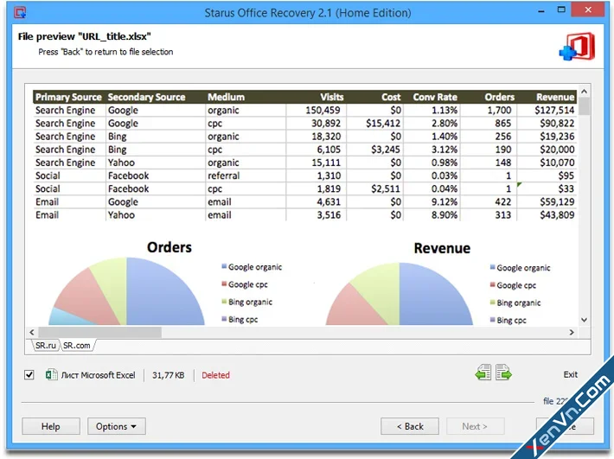
Task: Click the Revenue pie chart
Action: point(400,294)
